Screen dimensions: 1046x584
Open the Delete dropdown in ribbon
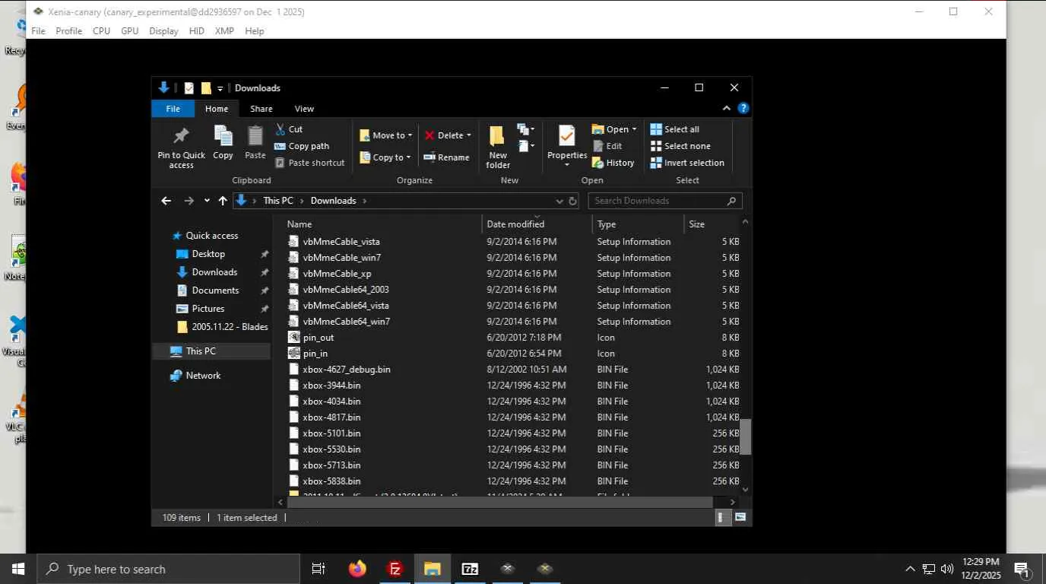448,135
